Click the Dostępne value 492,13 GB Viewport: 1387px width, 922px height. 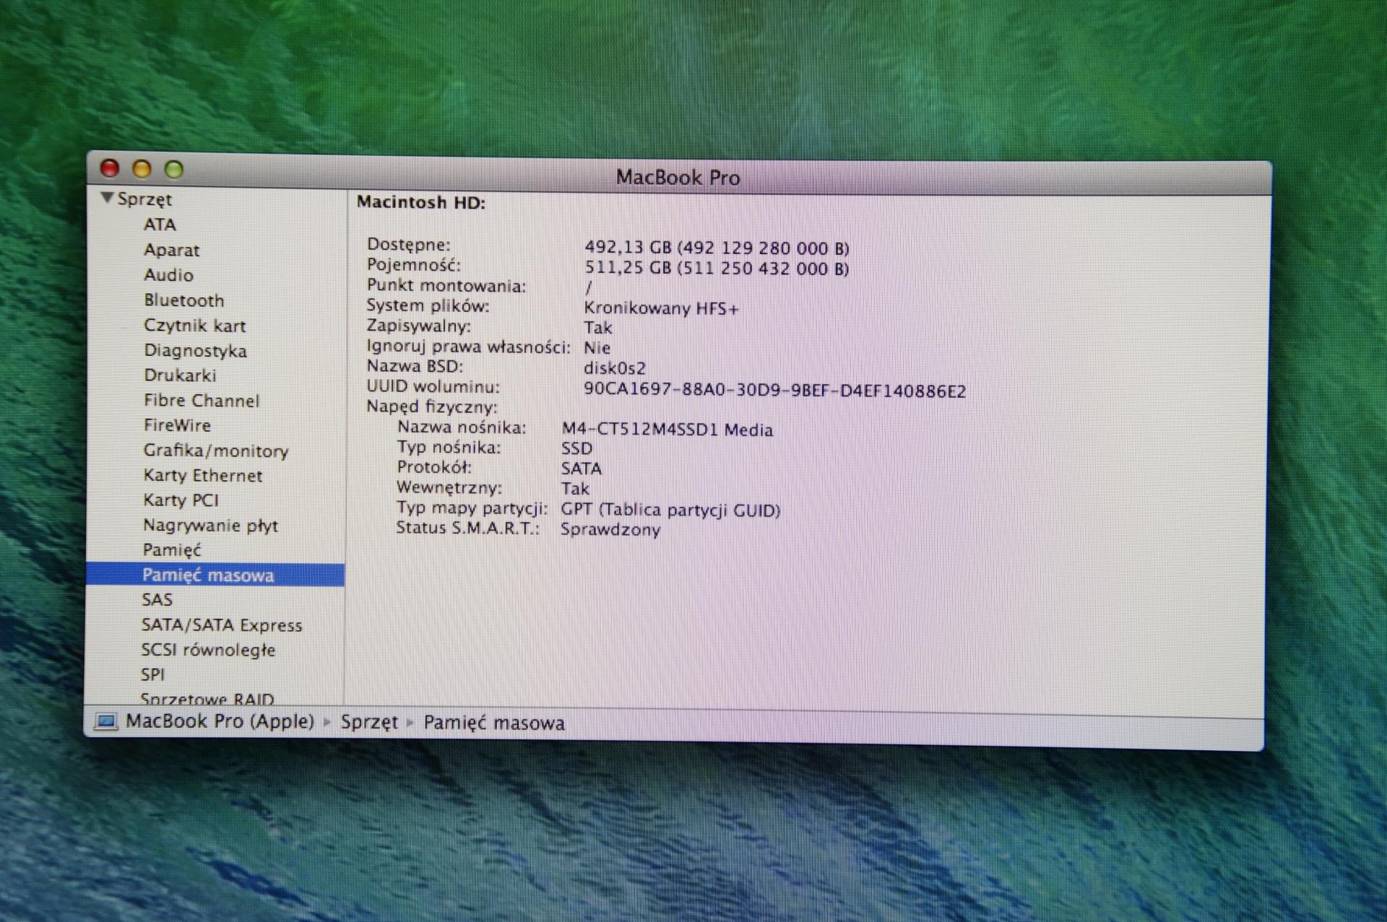tap(717, 248)
